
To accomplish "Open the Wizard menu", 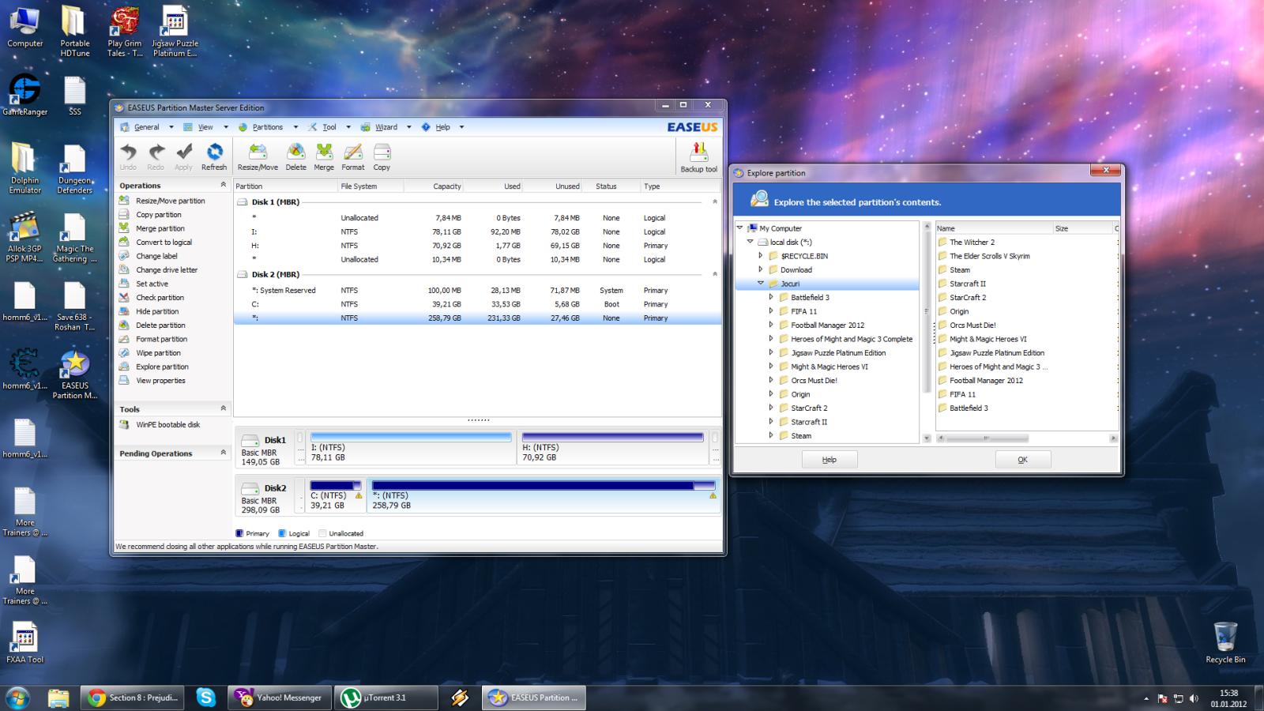I will [386, 127].
